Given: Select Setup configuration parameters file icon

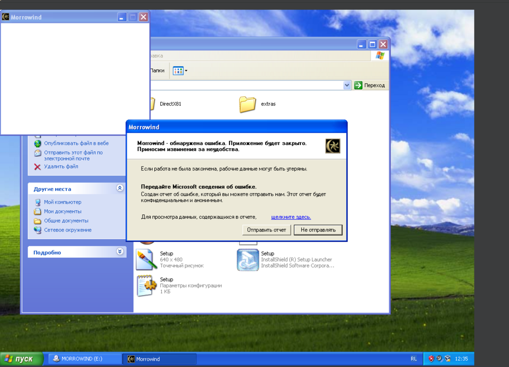Looking at the screenshot, I should click(x=147, y=286).
